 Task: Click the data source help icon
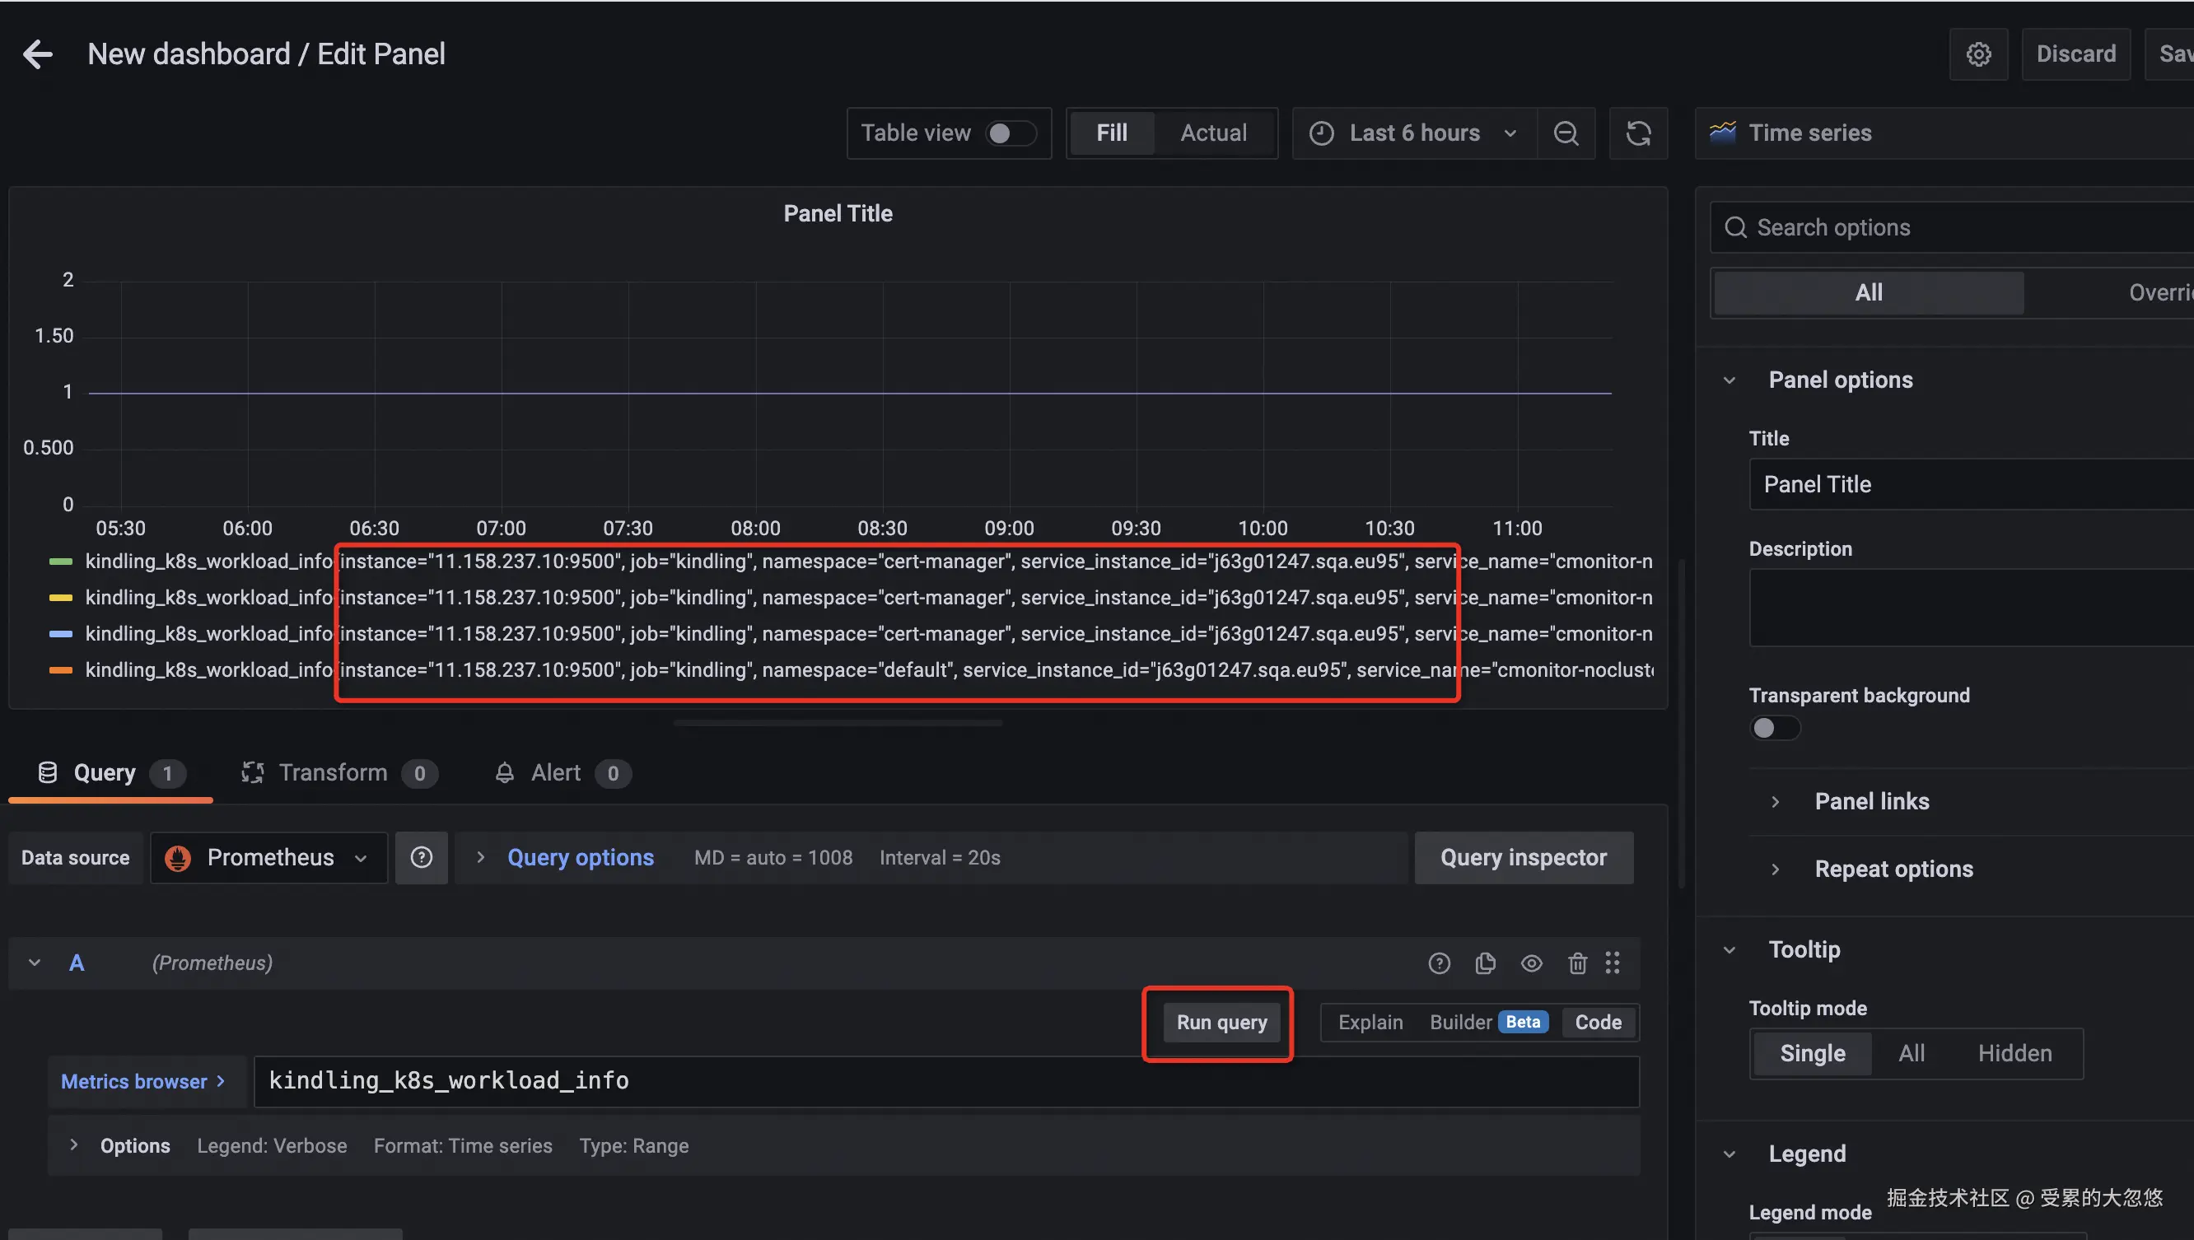pyautogui.click(x=422, y=858)
